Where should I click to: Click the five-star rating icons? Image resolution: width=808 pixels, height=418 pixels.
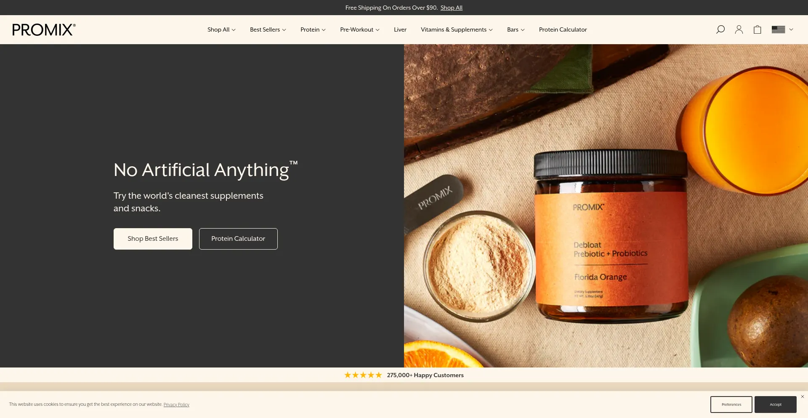click(x=363, y=375)
